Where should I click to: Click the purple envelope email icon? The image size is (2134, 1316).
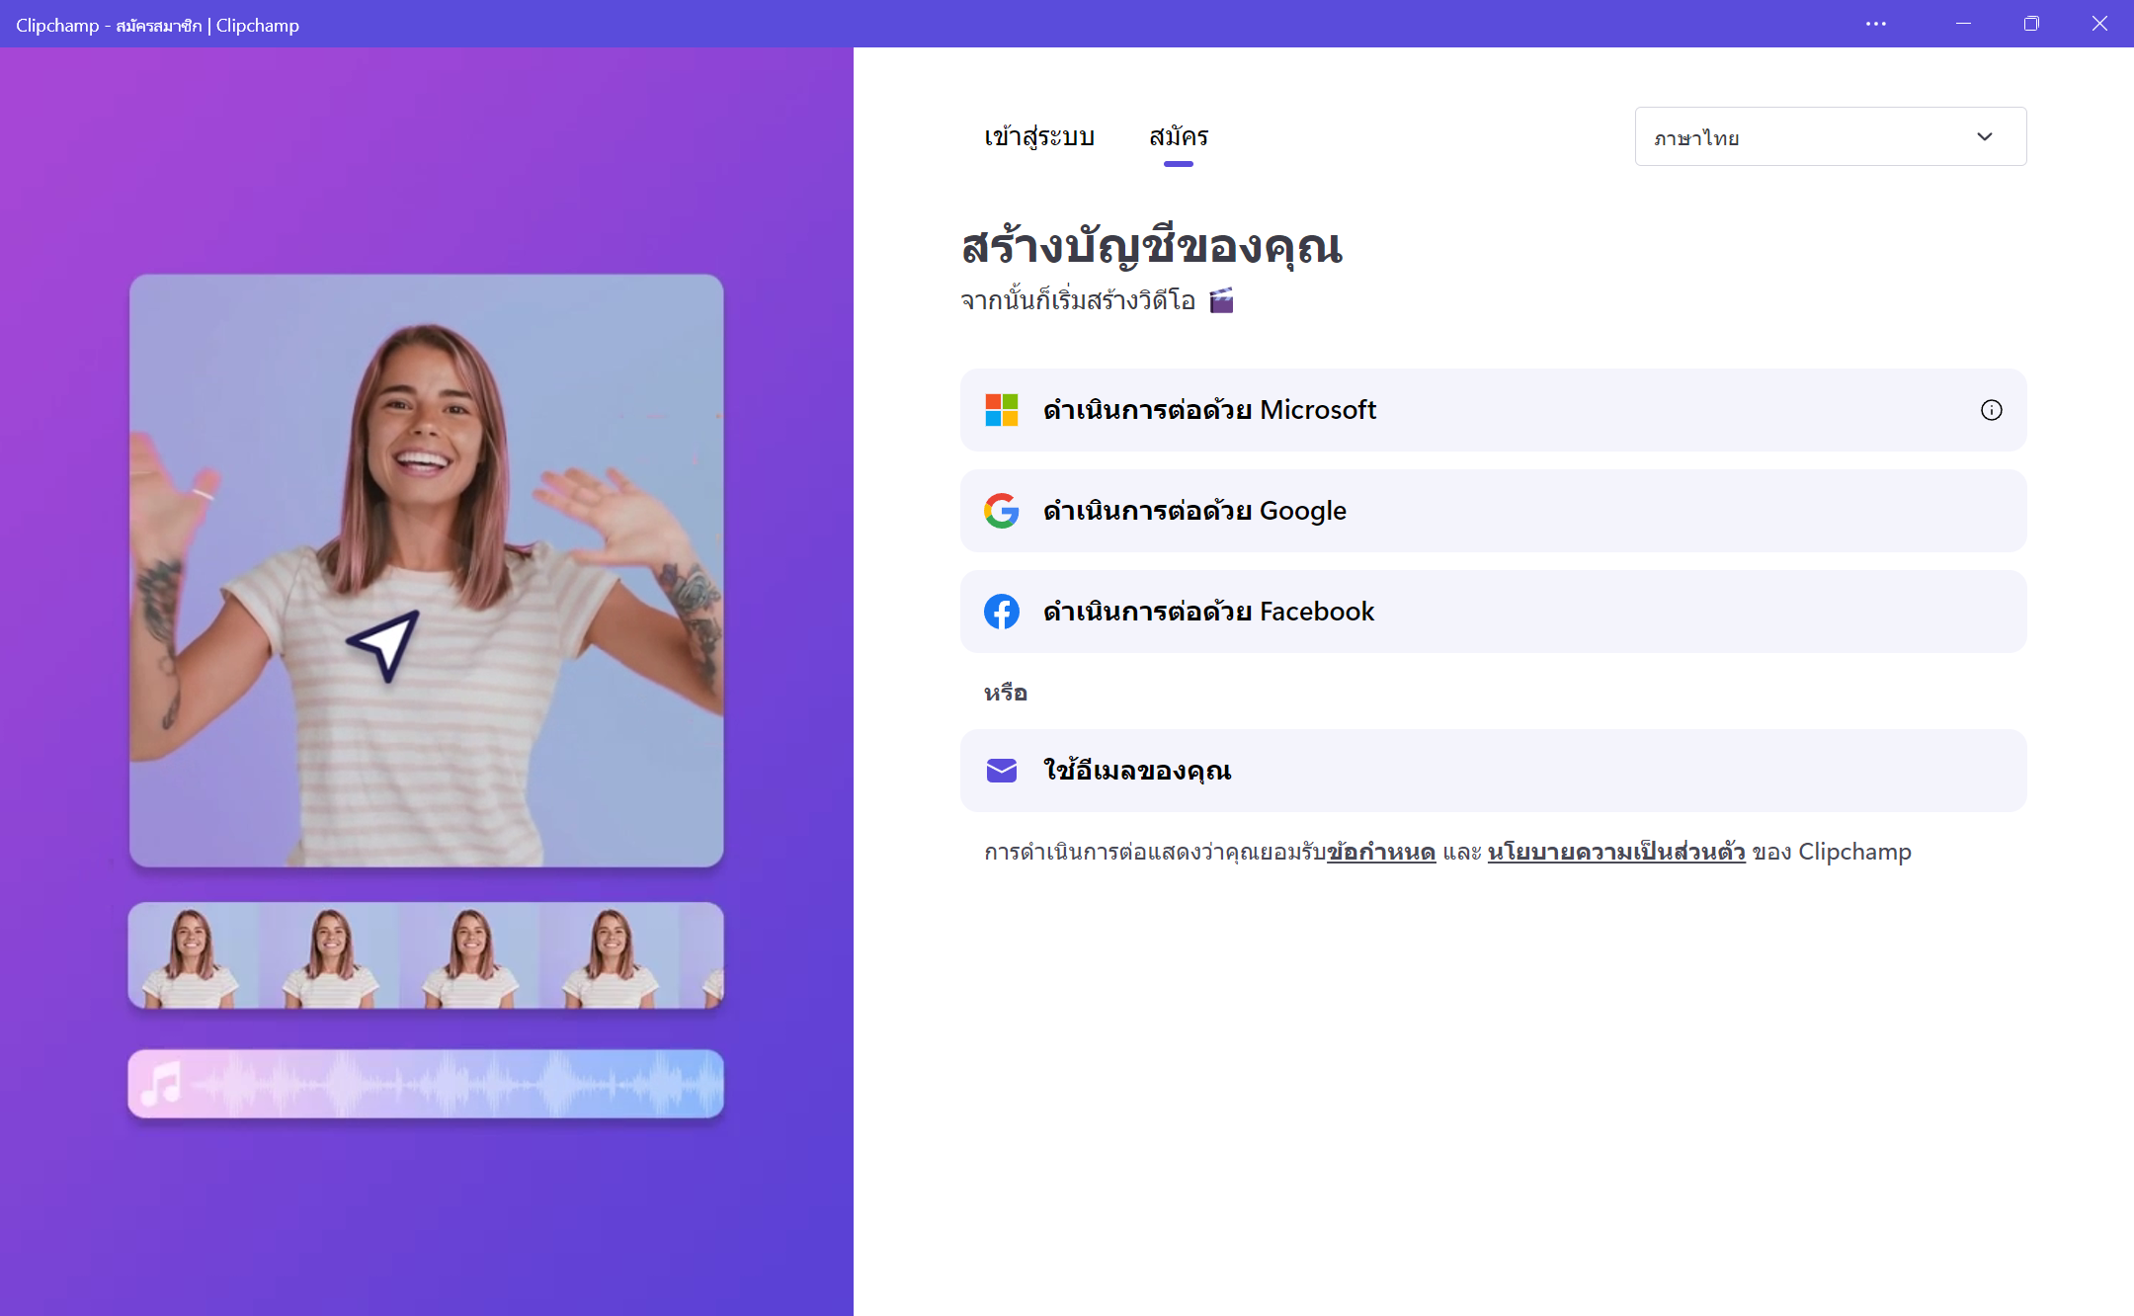coord(1001,771)
